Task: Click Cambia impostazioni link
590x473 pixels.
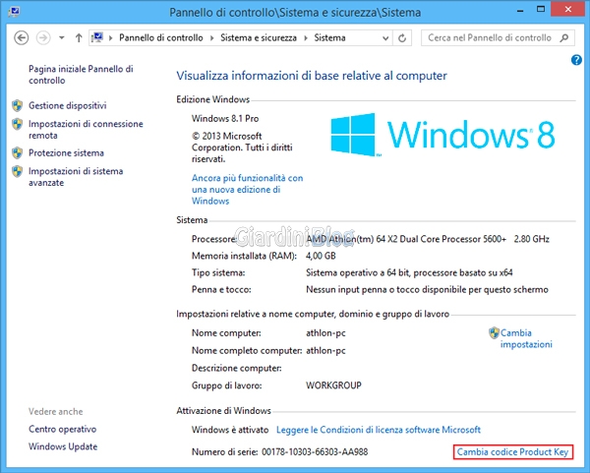Action: click(526, 338)
